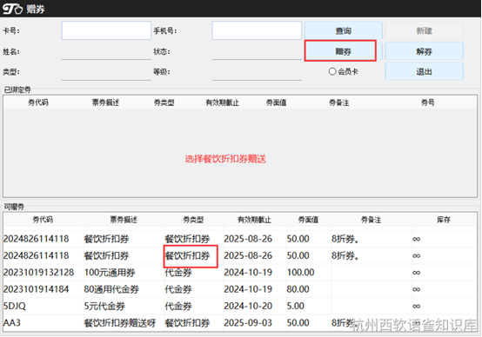Click expiry date 2025-09-03
Screen dimensions: 482x337
(x=248, y=323)
